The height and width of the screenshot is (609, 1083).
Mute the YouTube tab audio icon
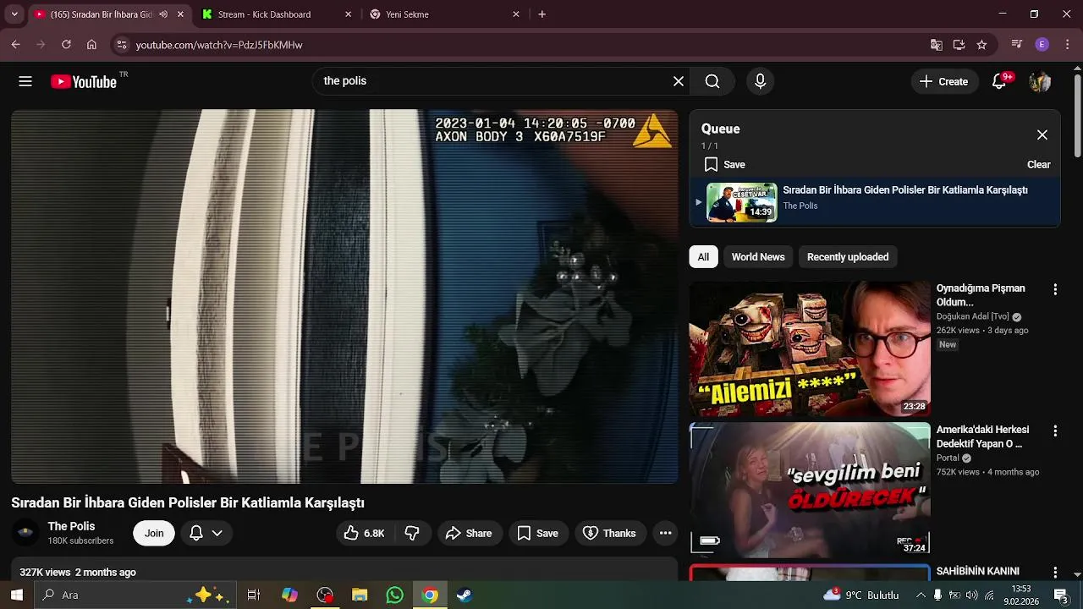click(x=163, y=14)
